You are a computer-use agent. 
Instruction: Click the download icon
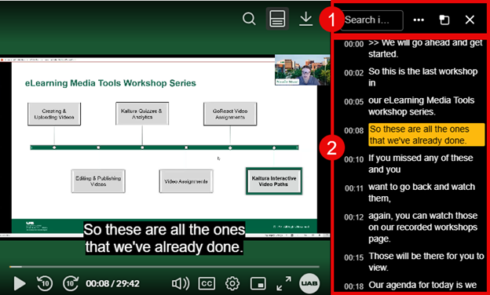(305, 20)
